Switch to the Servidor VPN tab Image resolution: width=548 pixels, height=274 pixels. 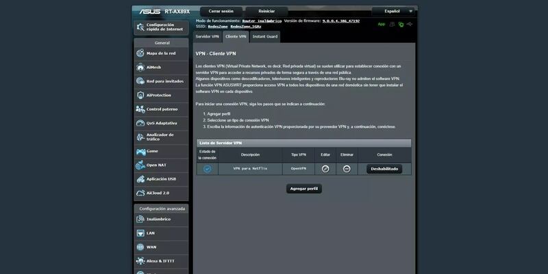coord(206,36)
